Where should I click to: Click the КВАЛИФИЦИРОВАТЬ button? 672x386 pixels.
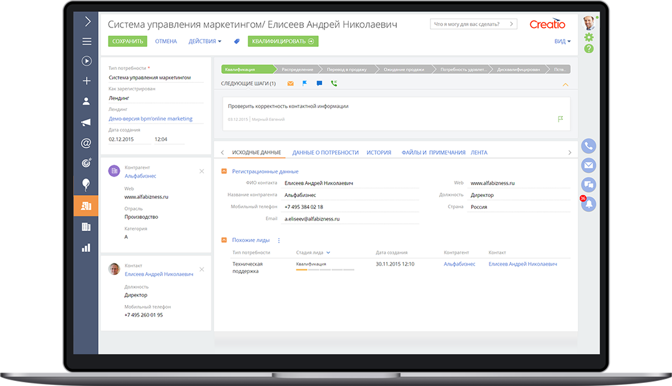point(283,41)
